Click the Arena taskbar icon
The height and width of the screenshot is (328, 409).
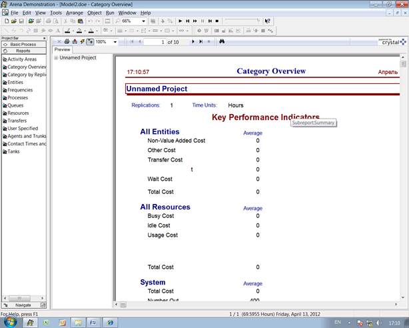click(30, 323)
